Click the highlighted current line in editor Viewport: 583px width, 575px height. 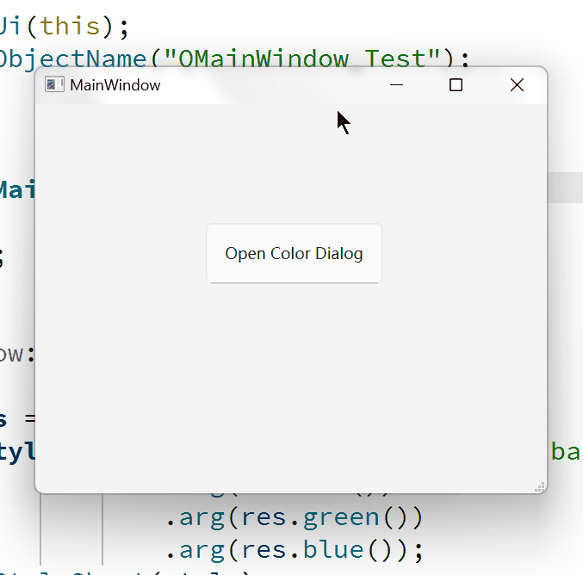click(564, 188)
